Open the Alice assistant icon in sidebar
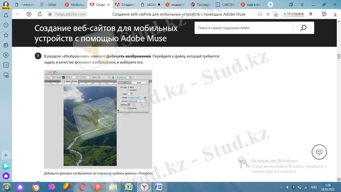Screen dimensions: 341x192 coord(6,176)
